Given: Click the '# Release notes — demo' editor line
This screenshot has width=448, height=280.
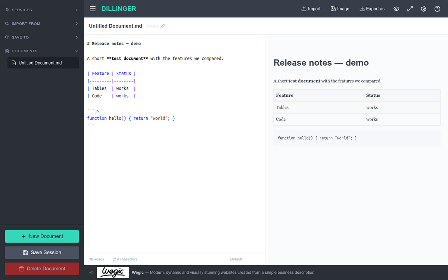Looking at the screenshot, I should [x=114, y=44].
